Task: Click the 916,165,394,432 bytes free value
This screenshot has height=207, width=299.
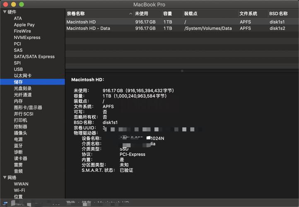Action: click(x=138, y=90)
